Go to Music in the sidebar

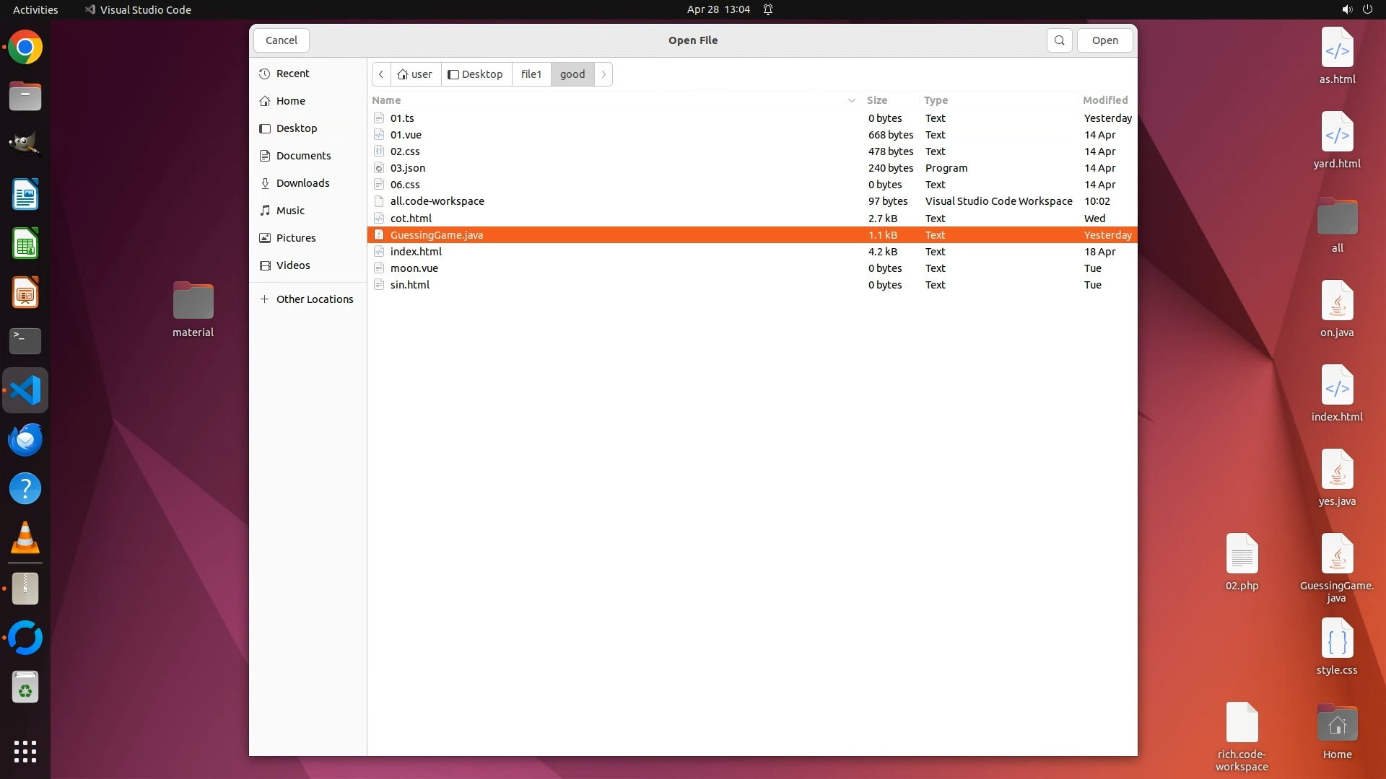tap(290, 211)
